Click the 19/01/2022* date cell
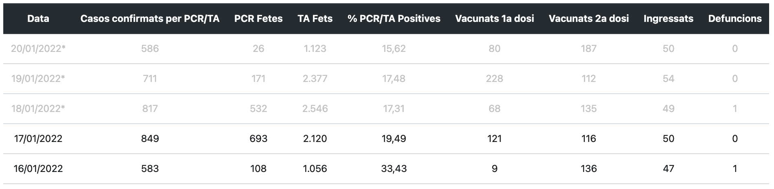The height and width of the screenshot is (189, 774). 38,79
